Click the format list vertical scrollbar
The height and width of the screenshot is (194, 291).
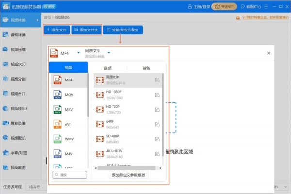[x=88, y=95]
